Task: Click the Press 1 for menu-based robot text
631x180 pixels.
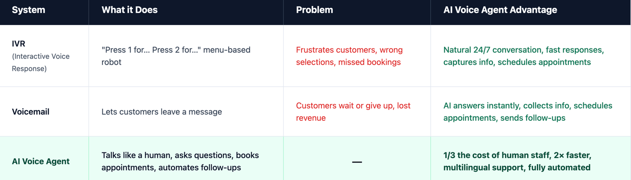Action: click(176, 56)
